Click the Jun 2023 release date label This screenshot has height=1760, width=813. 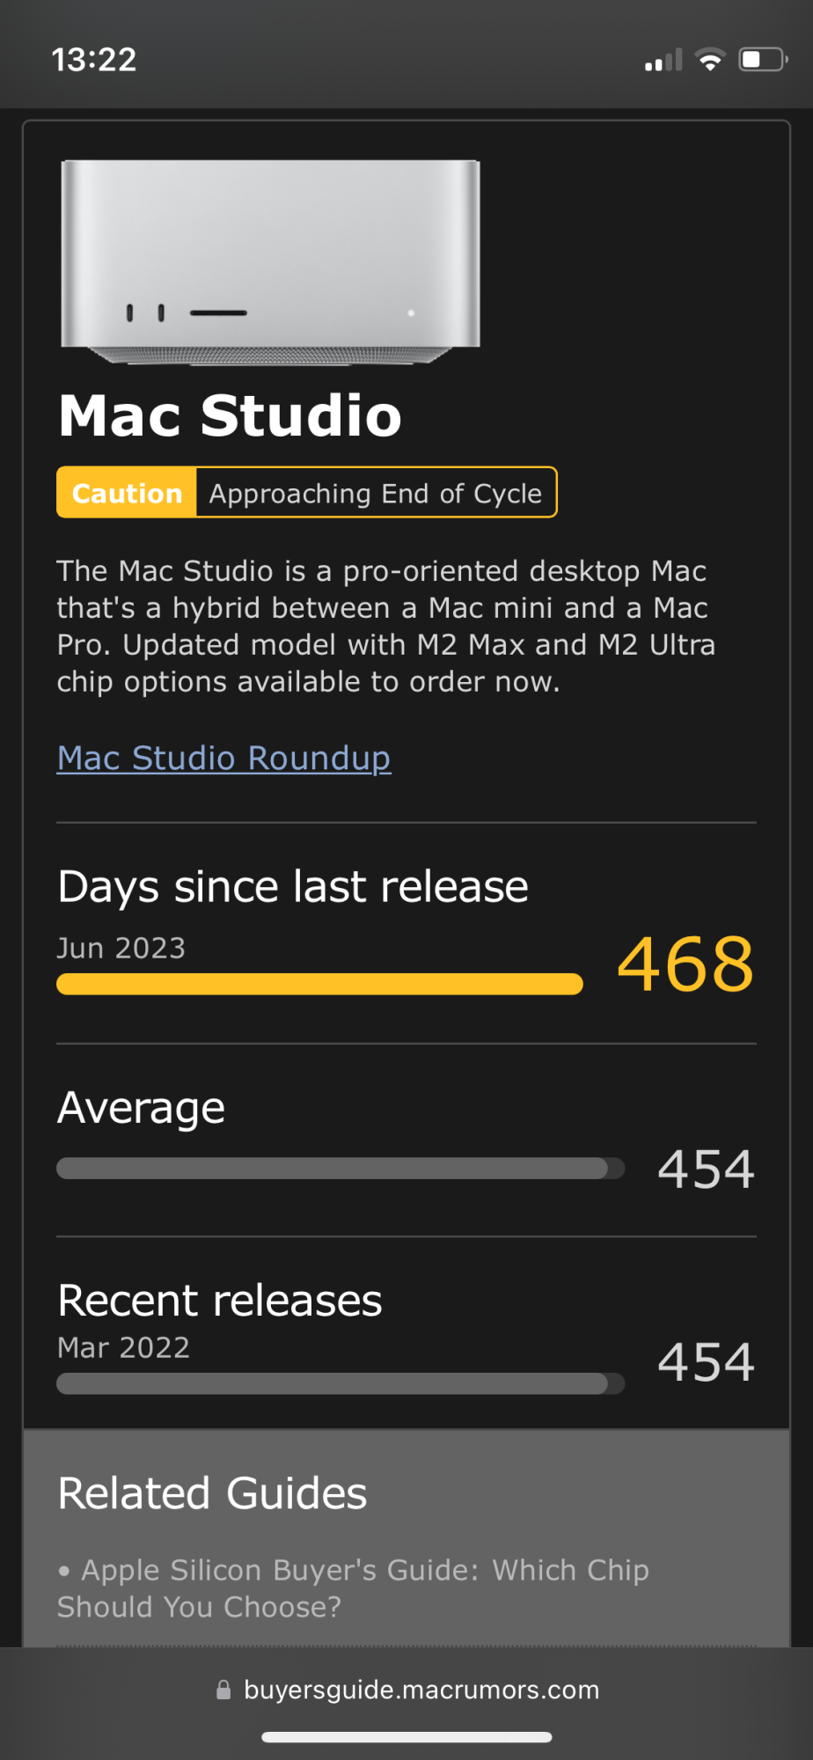(121, 948)
